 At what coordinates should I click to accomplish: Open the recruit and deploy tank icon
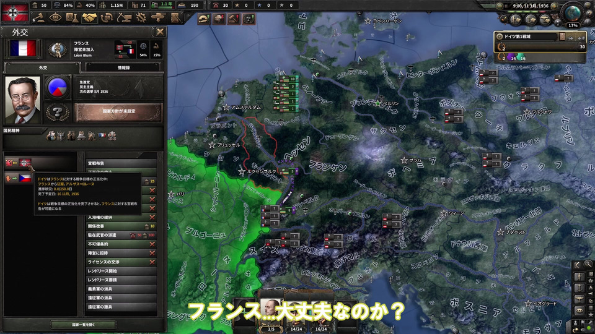[158, 17]
